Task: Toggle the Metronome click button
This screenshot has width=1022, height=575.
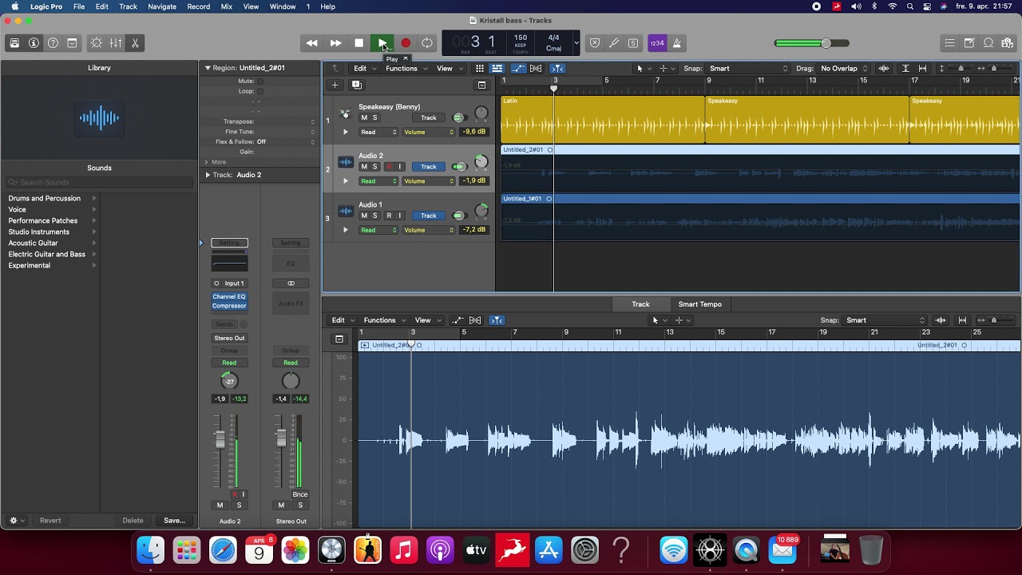Action: point(677,43)
